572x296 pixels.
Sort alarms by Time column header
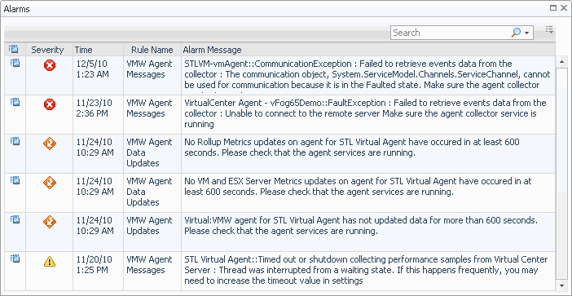pos(84,50)
